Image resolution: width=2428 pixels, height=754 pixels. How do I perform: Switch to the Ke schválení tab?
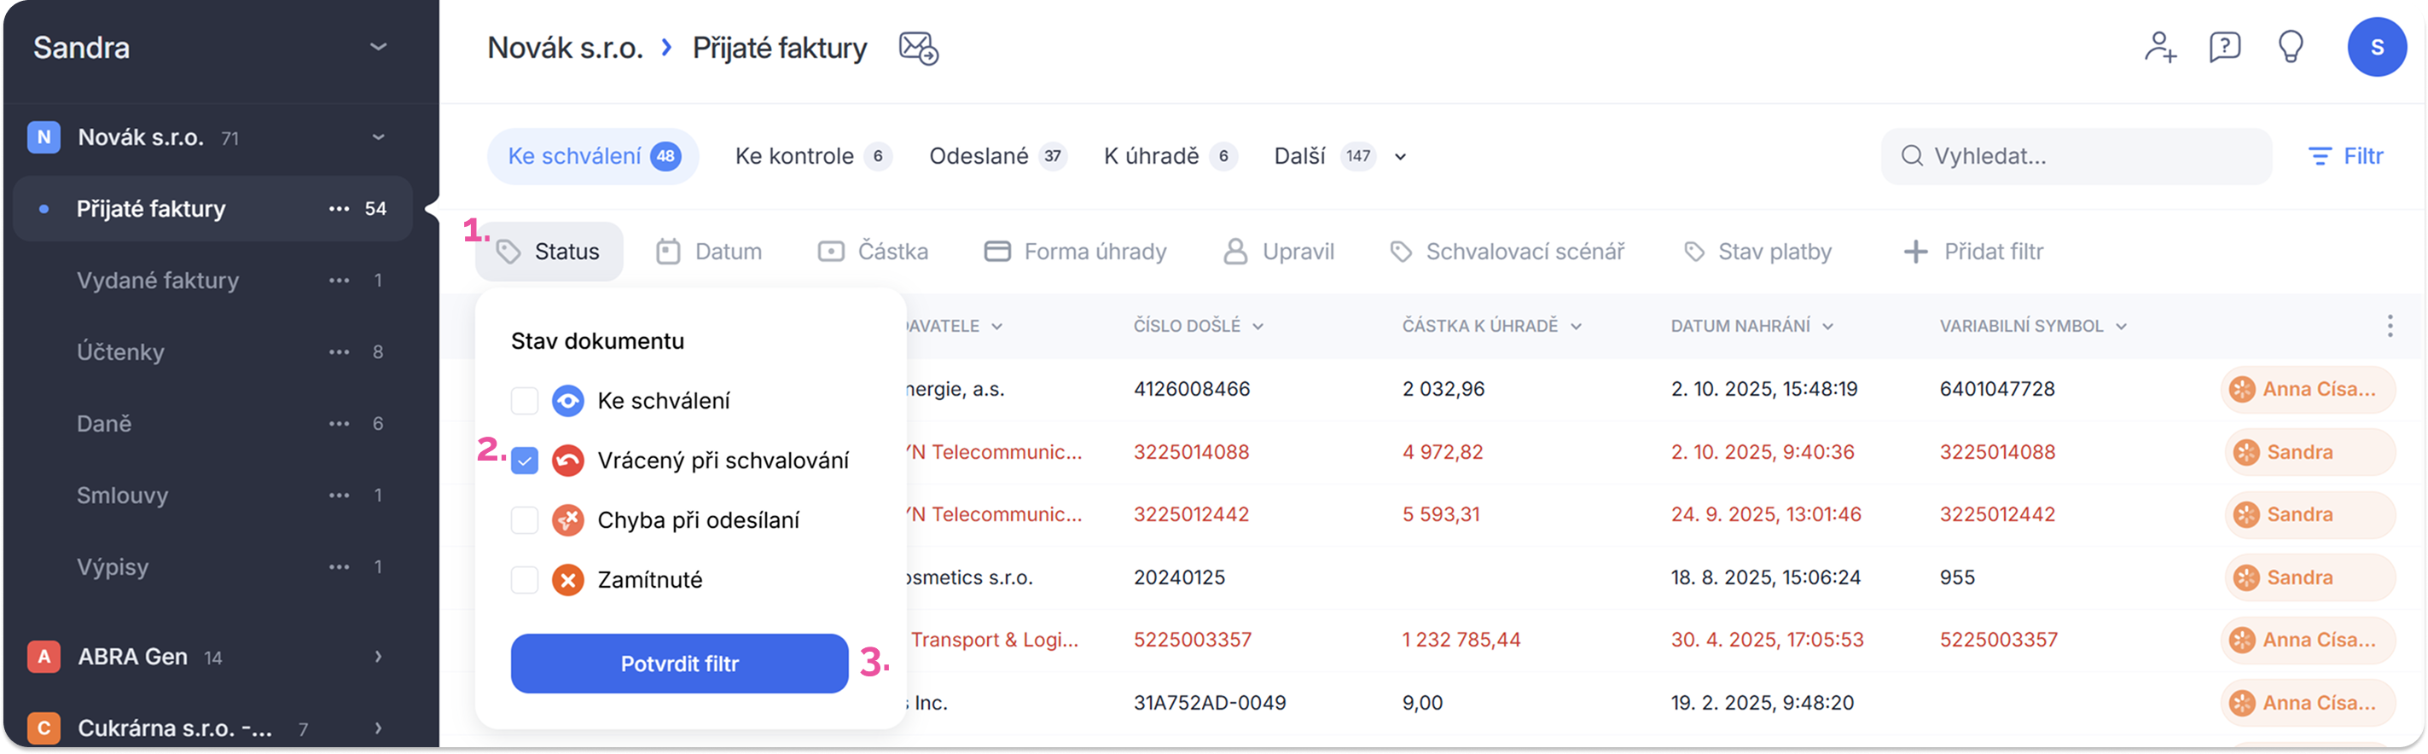click(593, 156)
